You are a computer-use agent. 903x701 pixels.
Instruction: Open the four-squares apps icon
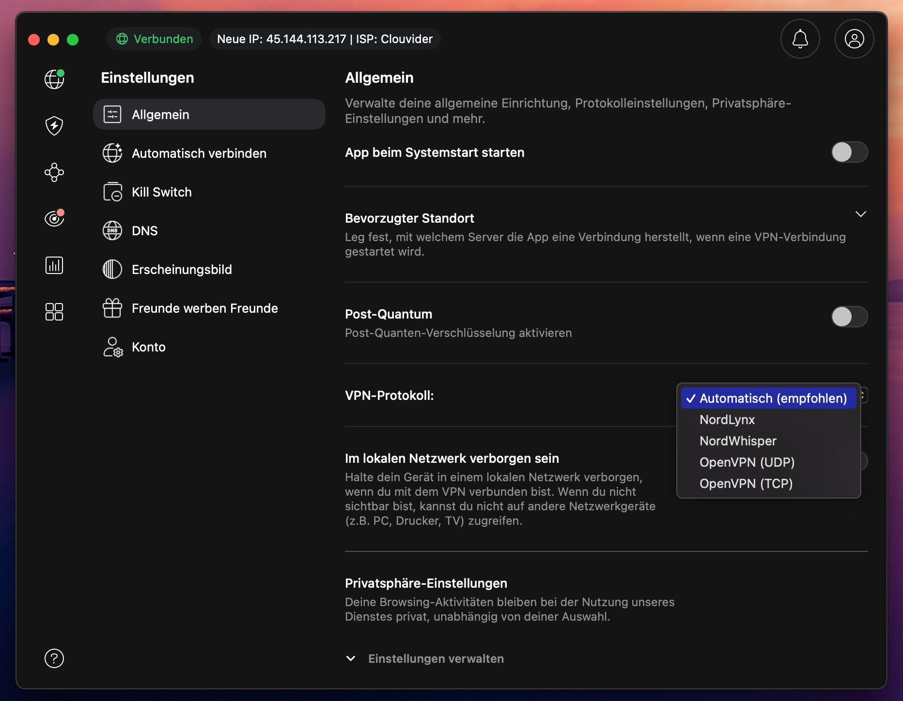54,312
